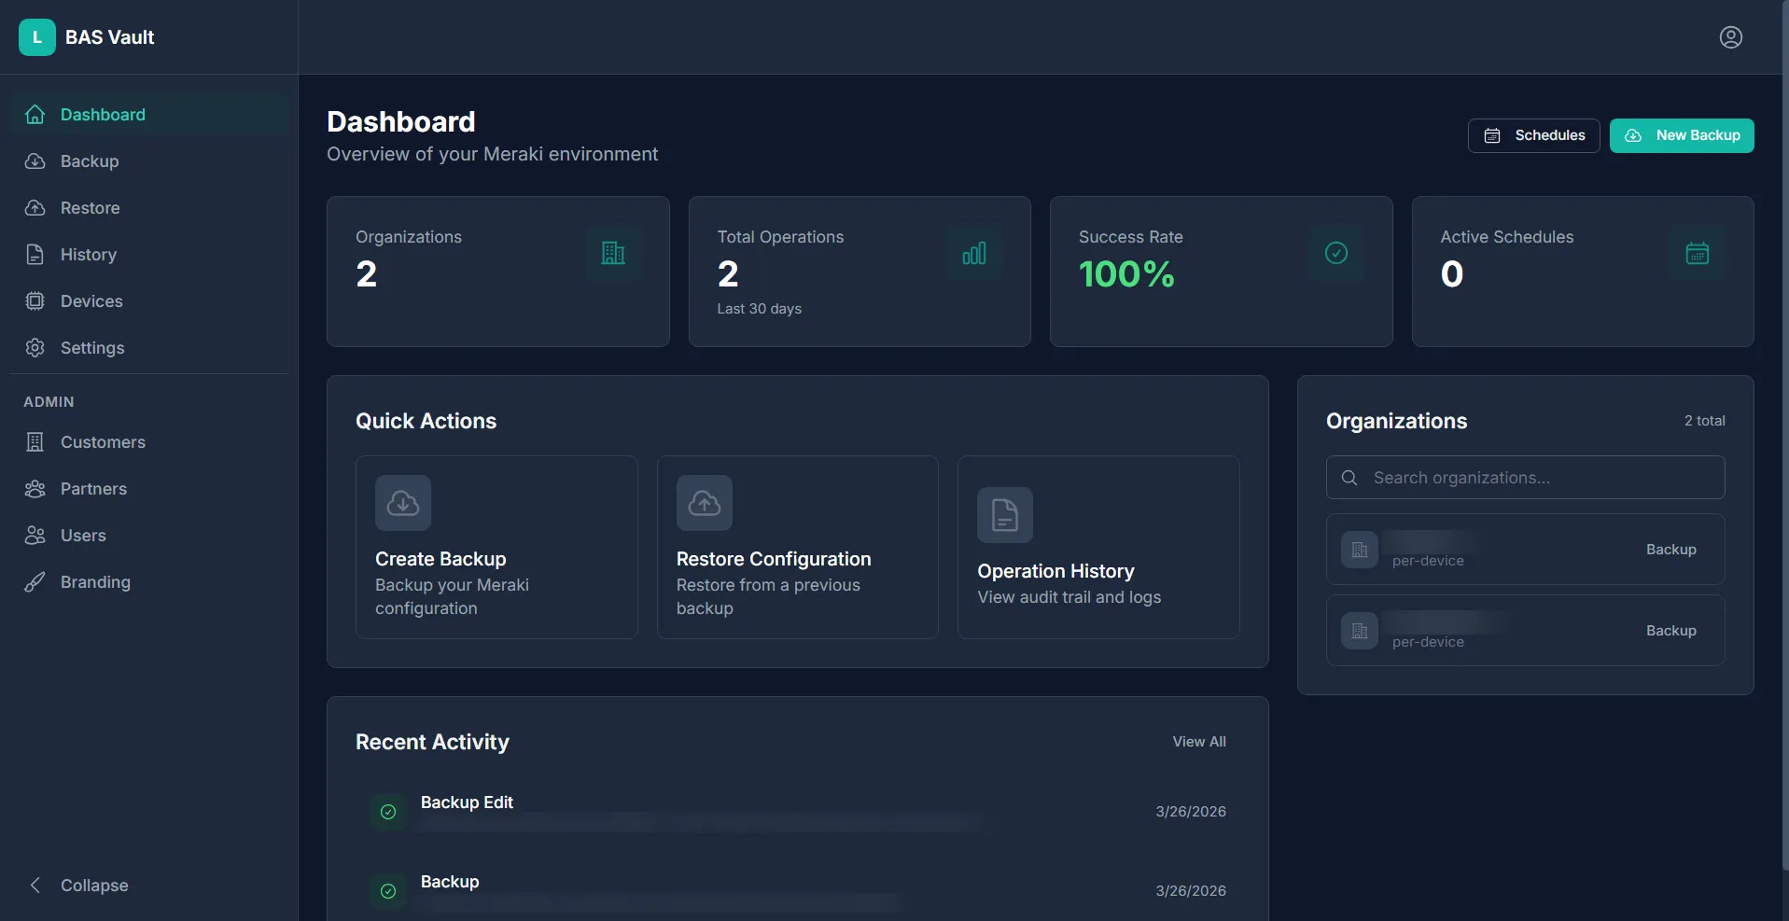Click 'Last 30 days' under Total Operations
Screen dimensions: 1789x921
pos(759,309)
